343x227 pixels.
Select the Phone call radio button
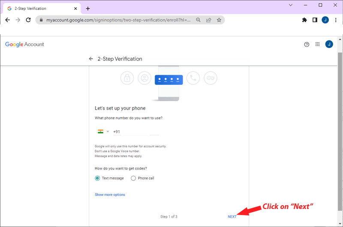tap(133, 178)
